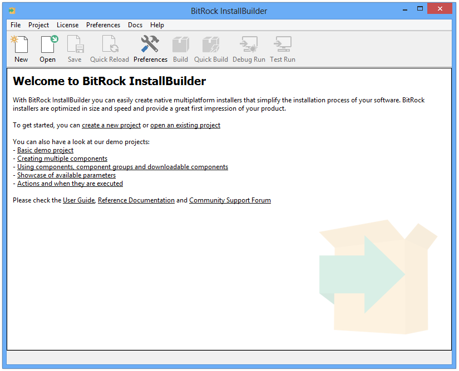Open the Docs menu
Screen dimensions: 459x371
pos(135,25)
